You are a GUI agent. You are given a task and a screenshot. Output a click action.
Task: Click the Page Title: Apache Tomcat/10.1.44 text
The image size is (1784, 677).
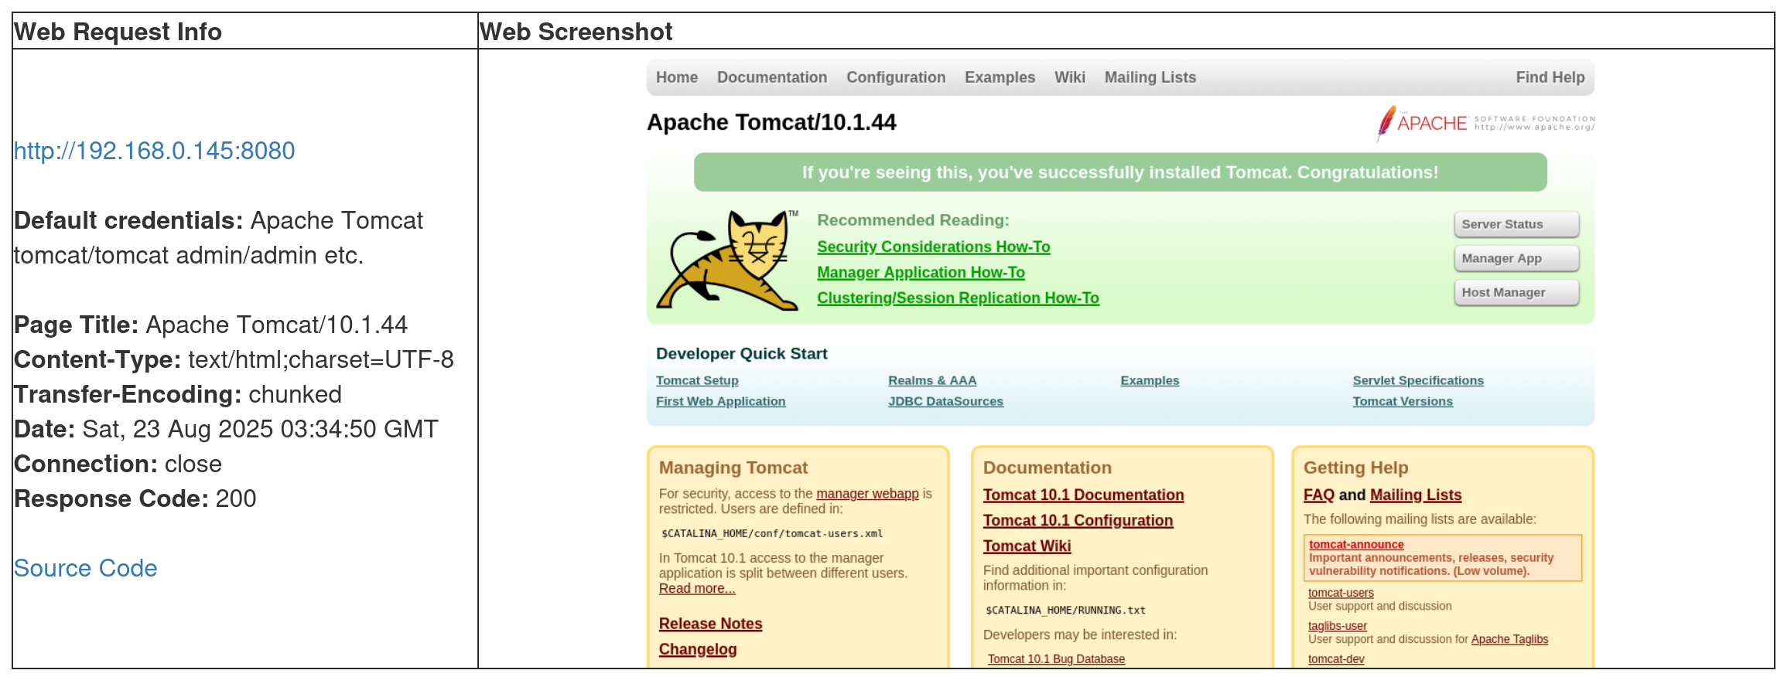coord(210,325)
